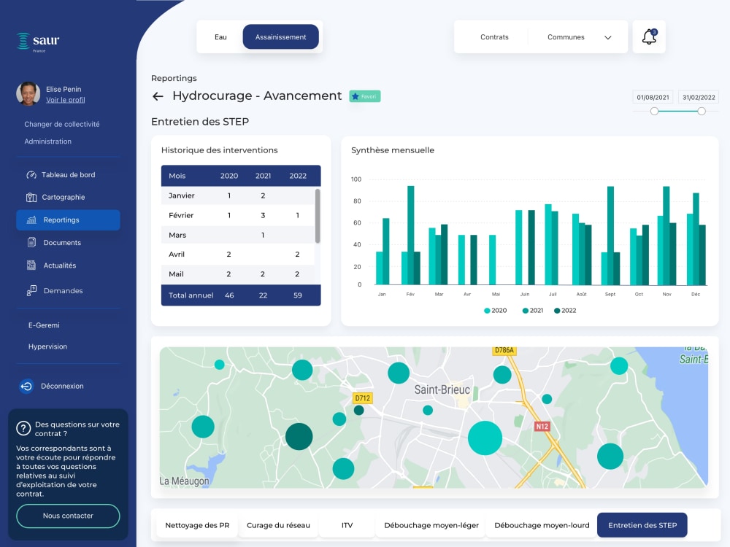Open the Voir le profil link
This screenshot has height=547, width=730.
click(65, 99)
